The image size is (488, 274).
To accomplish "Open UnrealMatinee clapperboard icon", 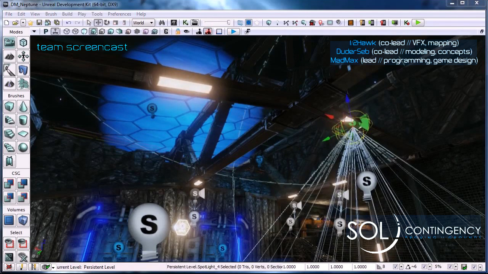I will (194, 23).
